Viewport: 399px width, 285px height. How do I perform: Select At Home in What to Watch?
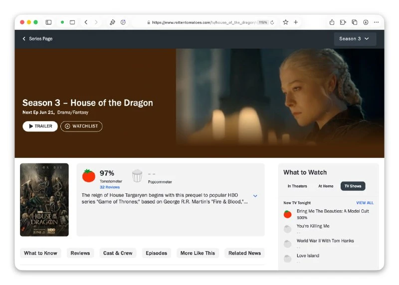(x=326, y=186)
